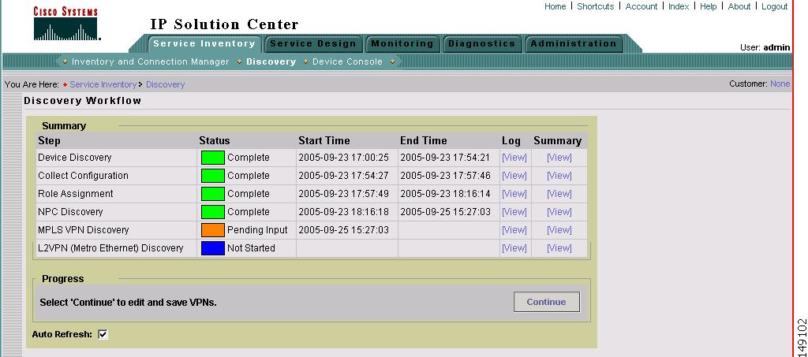
Task: View log for MPLS VPN Discovery
Action: pyautogui.click(x=514, y=230)
